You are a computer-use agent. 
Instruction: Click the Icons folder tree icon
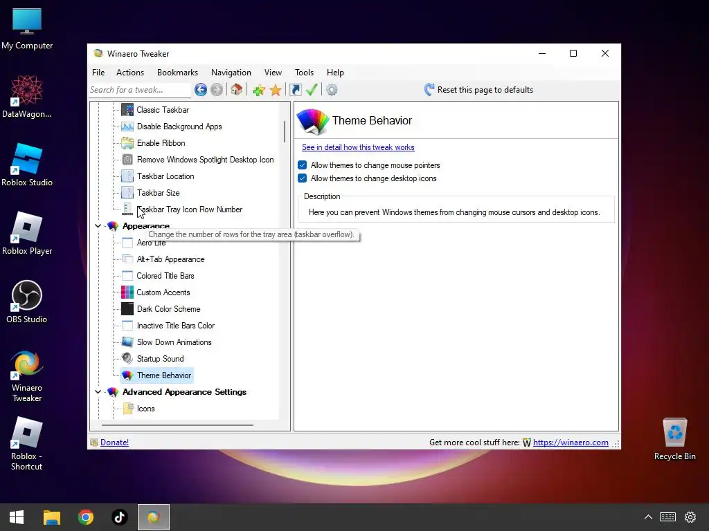click(127, 408)
